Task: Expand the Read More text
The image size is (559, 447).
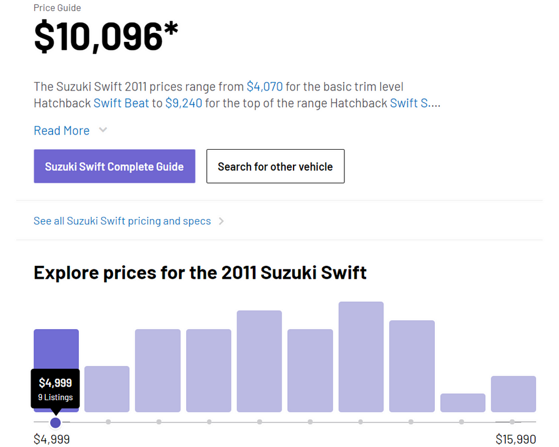Action: pos(61,130)
